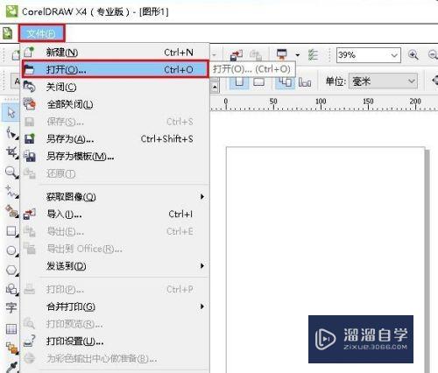Click the CorelDRAW X4 title bar icon
The height and width of the screenshot is (373, 438).
tap(11, 11)
